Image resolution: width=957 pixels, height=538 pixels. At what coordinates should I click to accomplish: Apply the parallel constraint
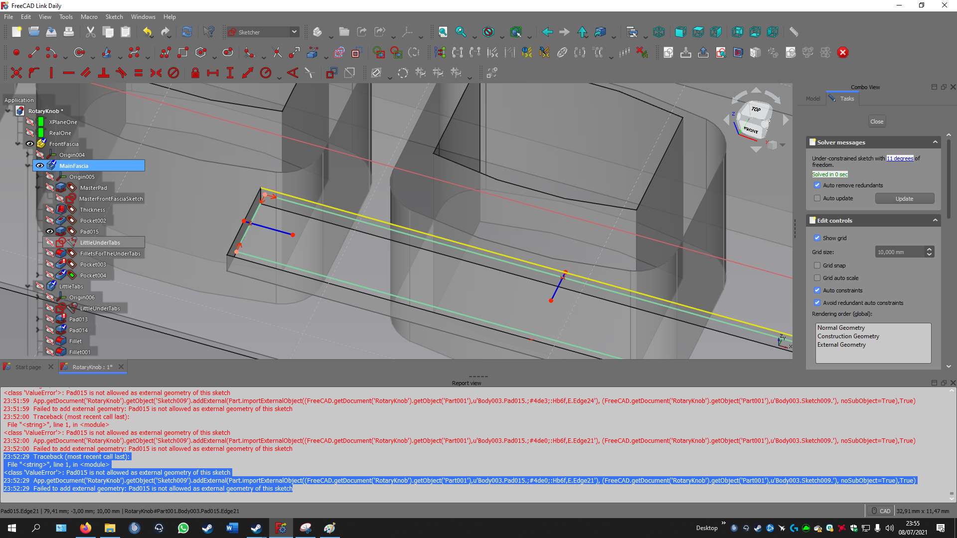[86, 73]
